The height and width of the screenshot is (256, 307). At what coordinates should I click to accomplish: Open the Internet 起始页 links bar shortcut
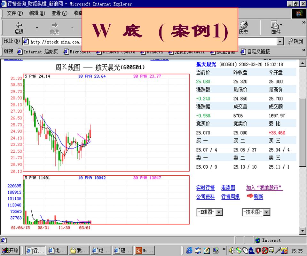(38, 52)
